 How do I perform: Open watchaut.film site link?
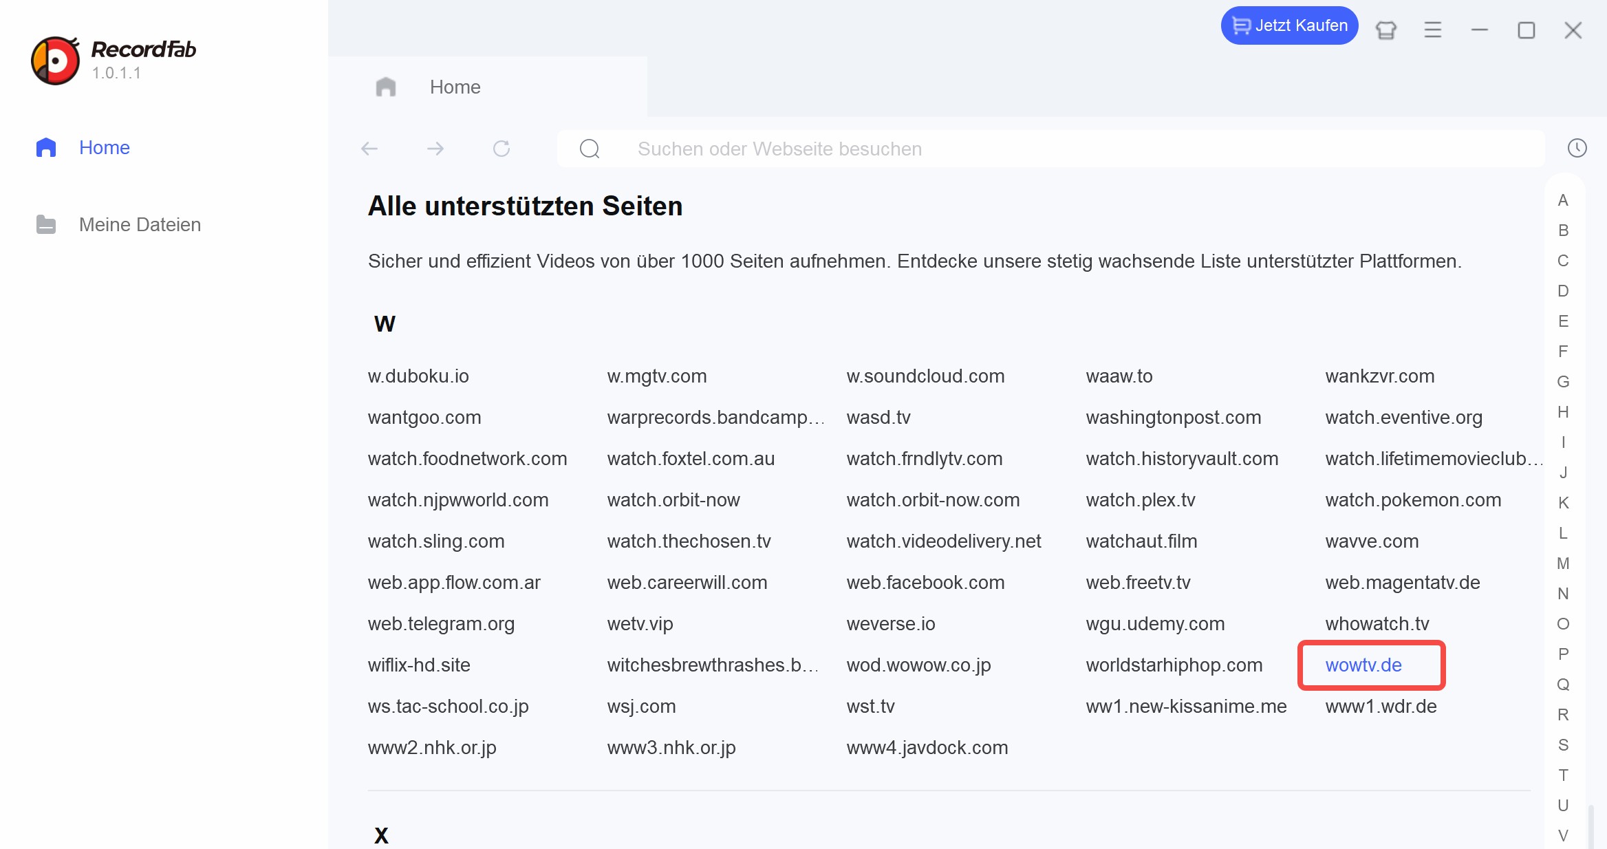coord(1141,541)
